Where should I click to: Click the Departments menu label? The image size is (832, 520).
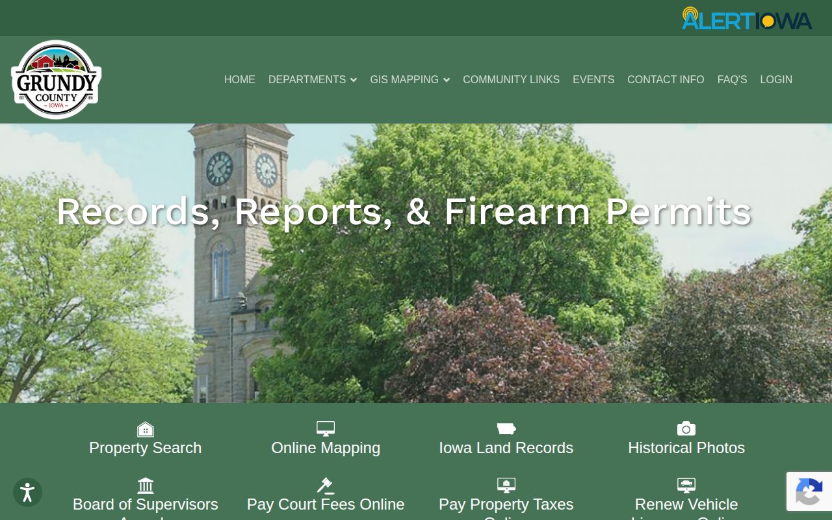pyautogui.click(x=307, y=79)
